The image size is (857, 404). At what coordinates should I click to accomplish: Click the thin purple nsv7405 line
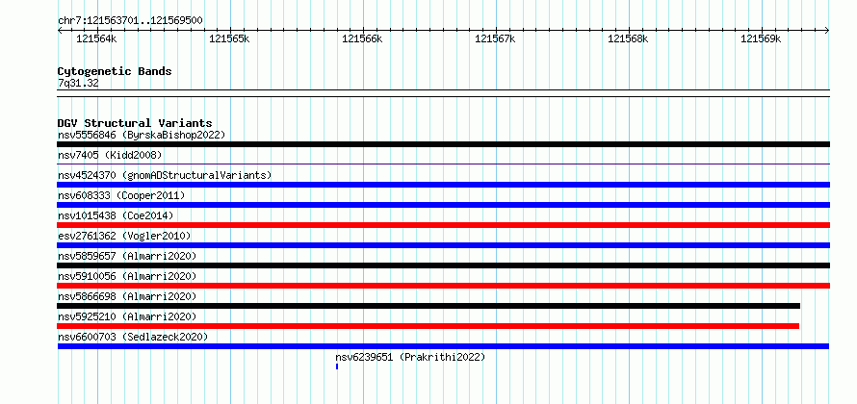[443, 164]
